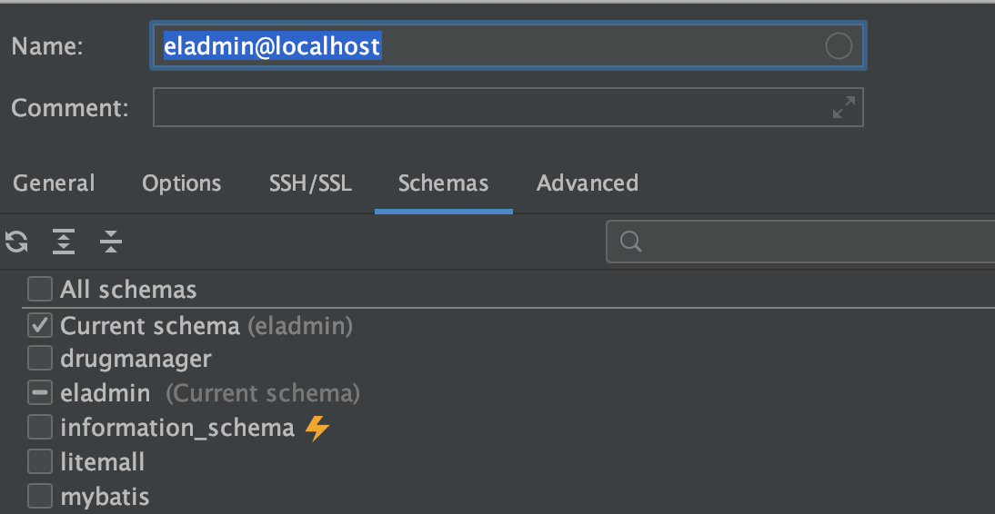Click the color circle in Name field
995x514 pixels.
(839, 46)
